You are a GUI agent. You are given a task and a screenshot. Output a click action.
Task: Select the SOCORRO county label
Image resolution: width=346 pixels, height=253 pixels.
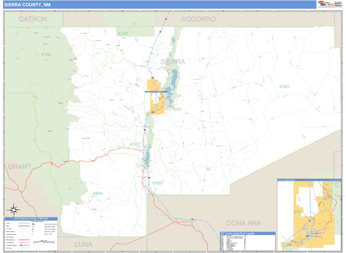(x=198, y=19)
